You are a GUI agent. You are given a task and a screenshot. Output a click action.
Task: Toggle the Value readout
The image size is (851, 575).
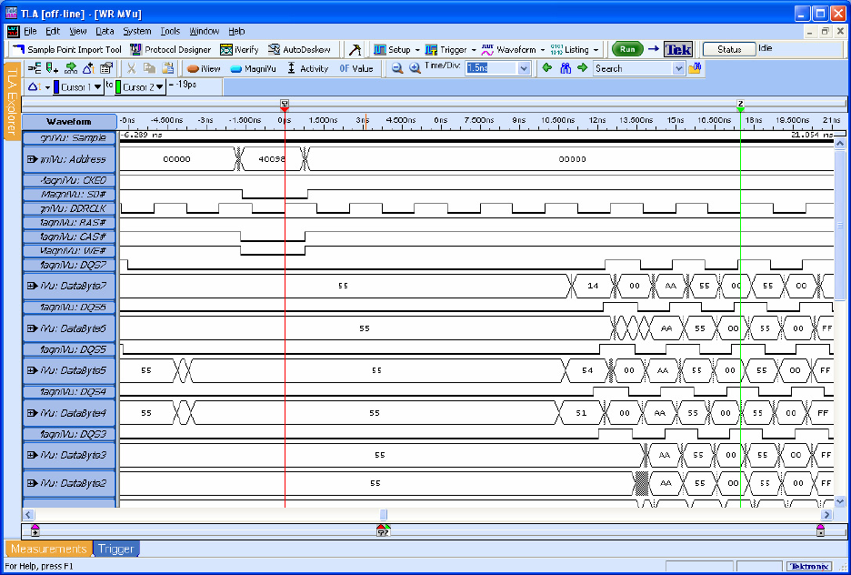(356, 68)
